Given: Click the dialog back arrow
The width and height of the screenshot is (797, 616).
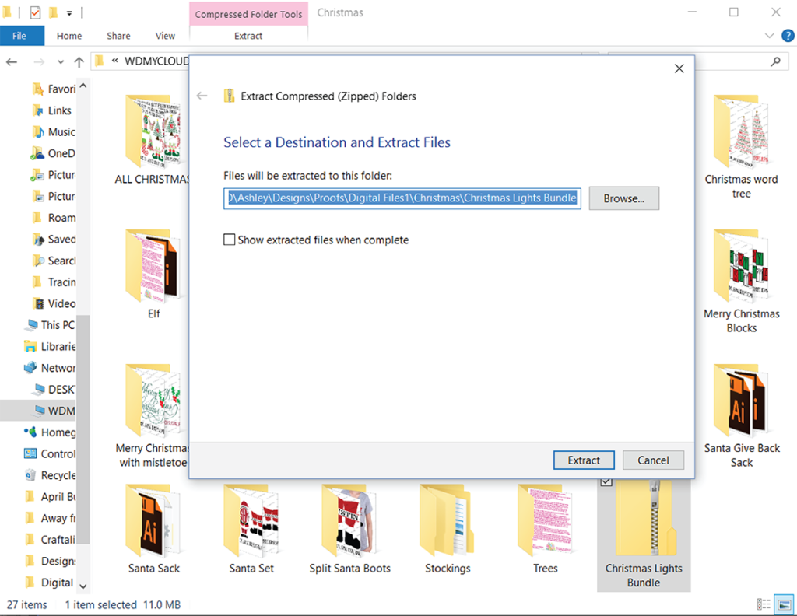Looking at the screenshot, I should (x=202, y=96).
